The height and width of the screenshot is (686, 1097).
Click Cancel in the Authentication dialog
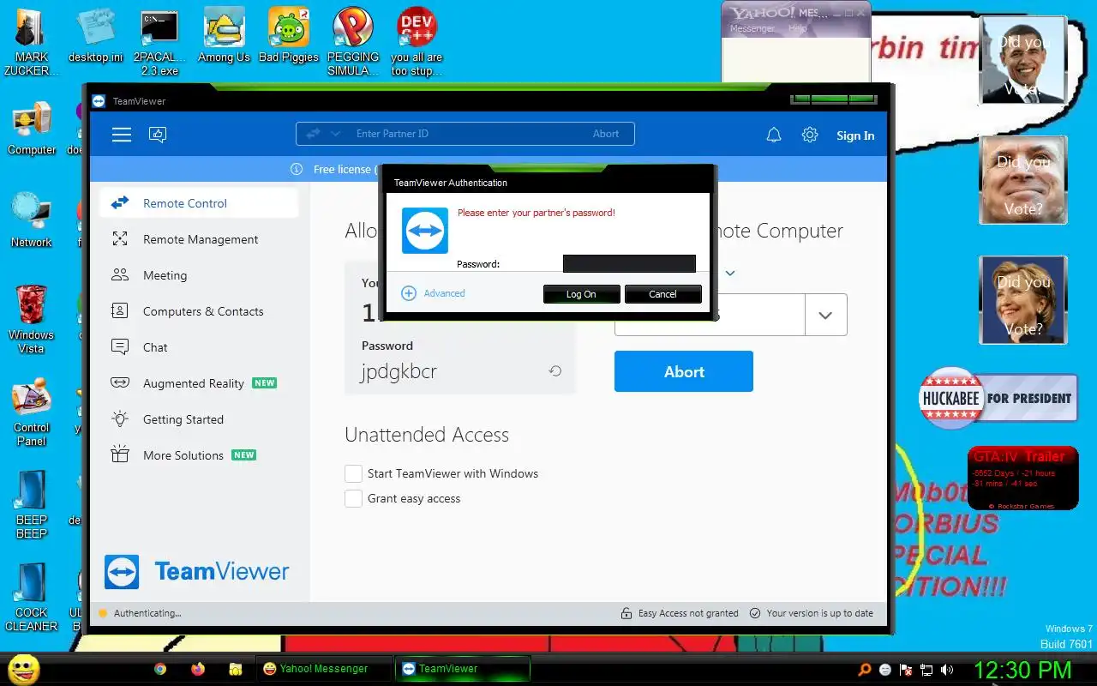(662, 294)
